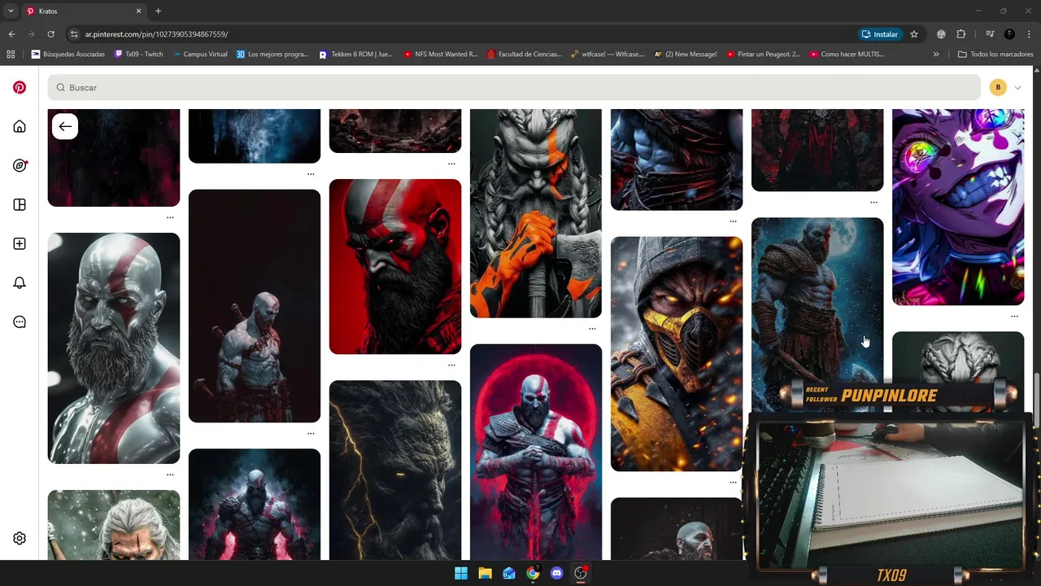Open more options under red Kratos face pin
Image resolution: width=1041 pixels, height=586 pixels.
click(x=451, y=365)
